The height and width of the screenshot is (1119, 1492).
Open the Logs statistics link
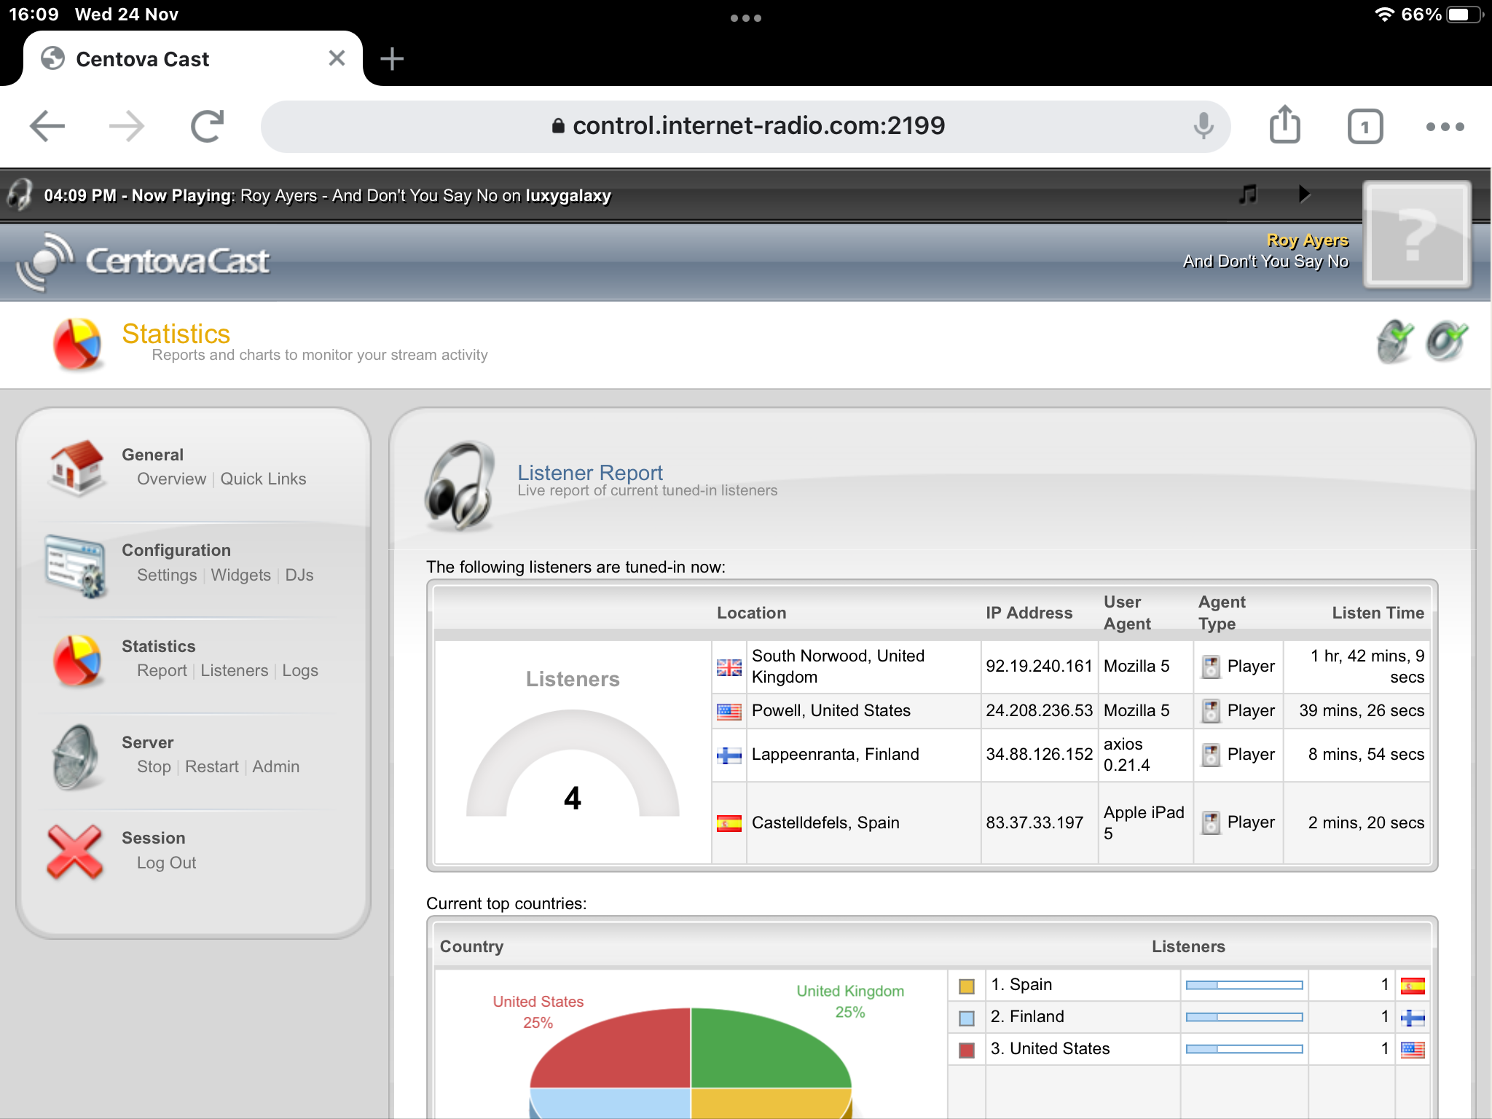(299, 670)
